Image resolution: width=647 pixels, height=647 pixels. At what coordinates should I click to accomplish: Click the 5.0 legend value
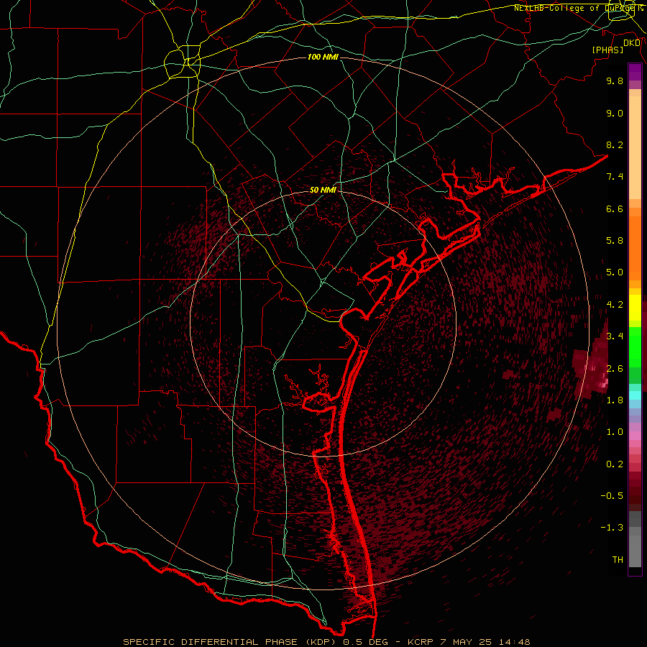(x=615, y=272)
